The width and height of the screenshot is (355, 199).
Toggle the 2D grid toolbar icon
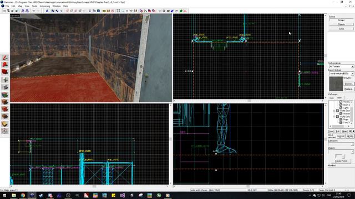pyautogui.click(x=4, y=11)
